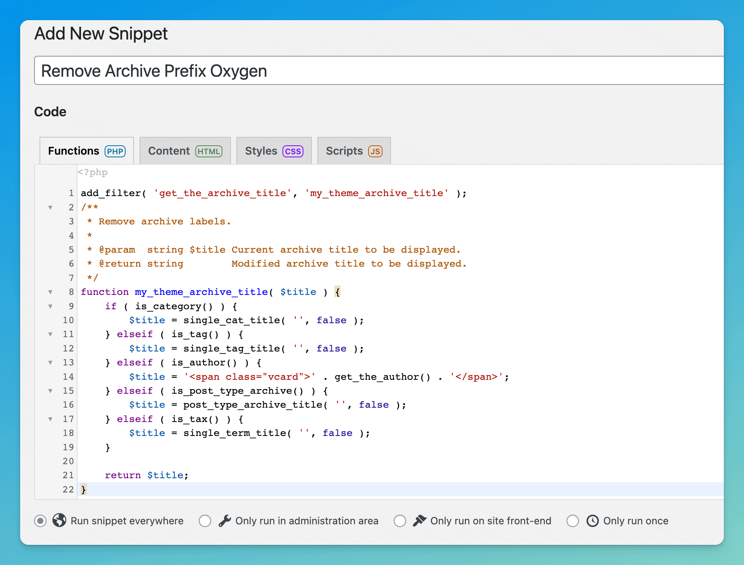The image size is (744, 565).
Task: Click 'return $title;' on line 21
Action: 147,475
